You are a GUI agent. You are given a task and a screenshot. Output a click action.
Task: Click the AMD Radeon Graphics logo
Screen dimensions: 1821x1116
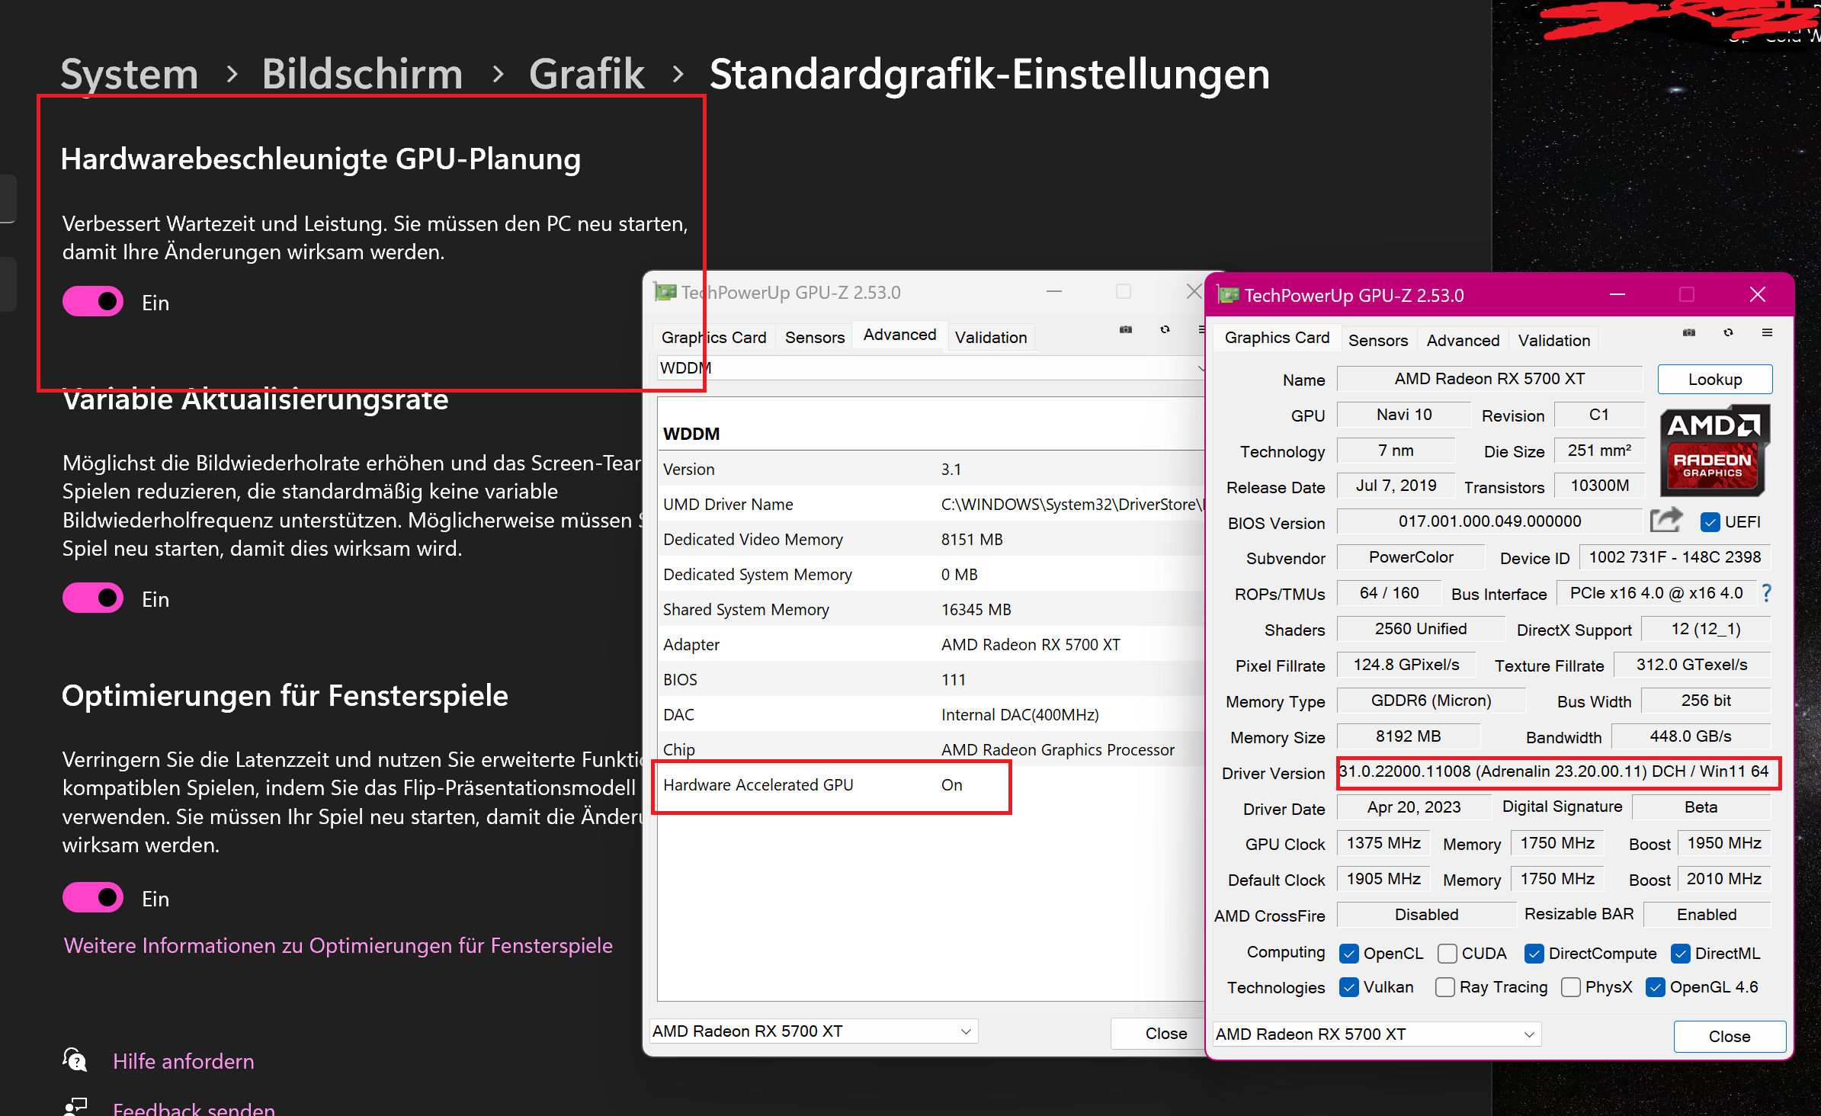[1714, 450]
